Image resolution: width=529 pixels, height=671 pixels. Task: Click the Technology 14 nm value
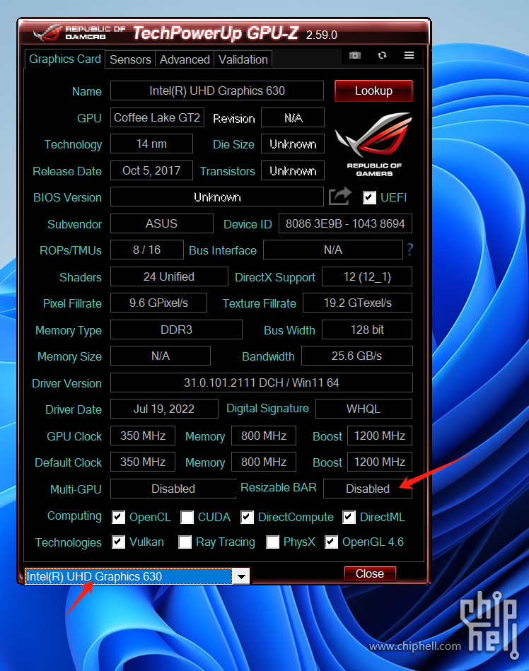151,144
